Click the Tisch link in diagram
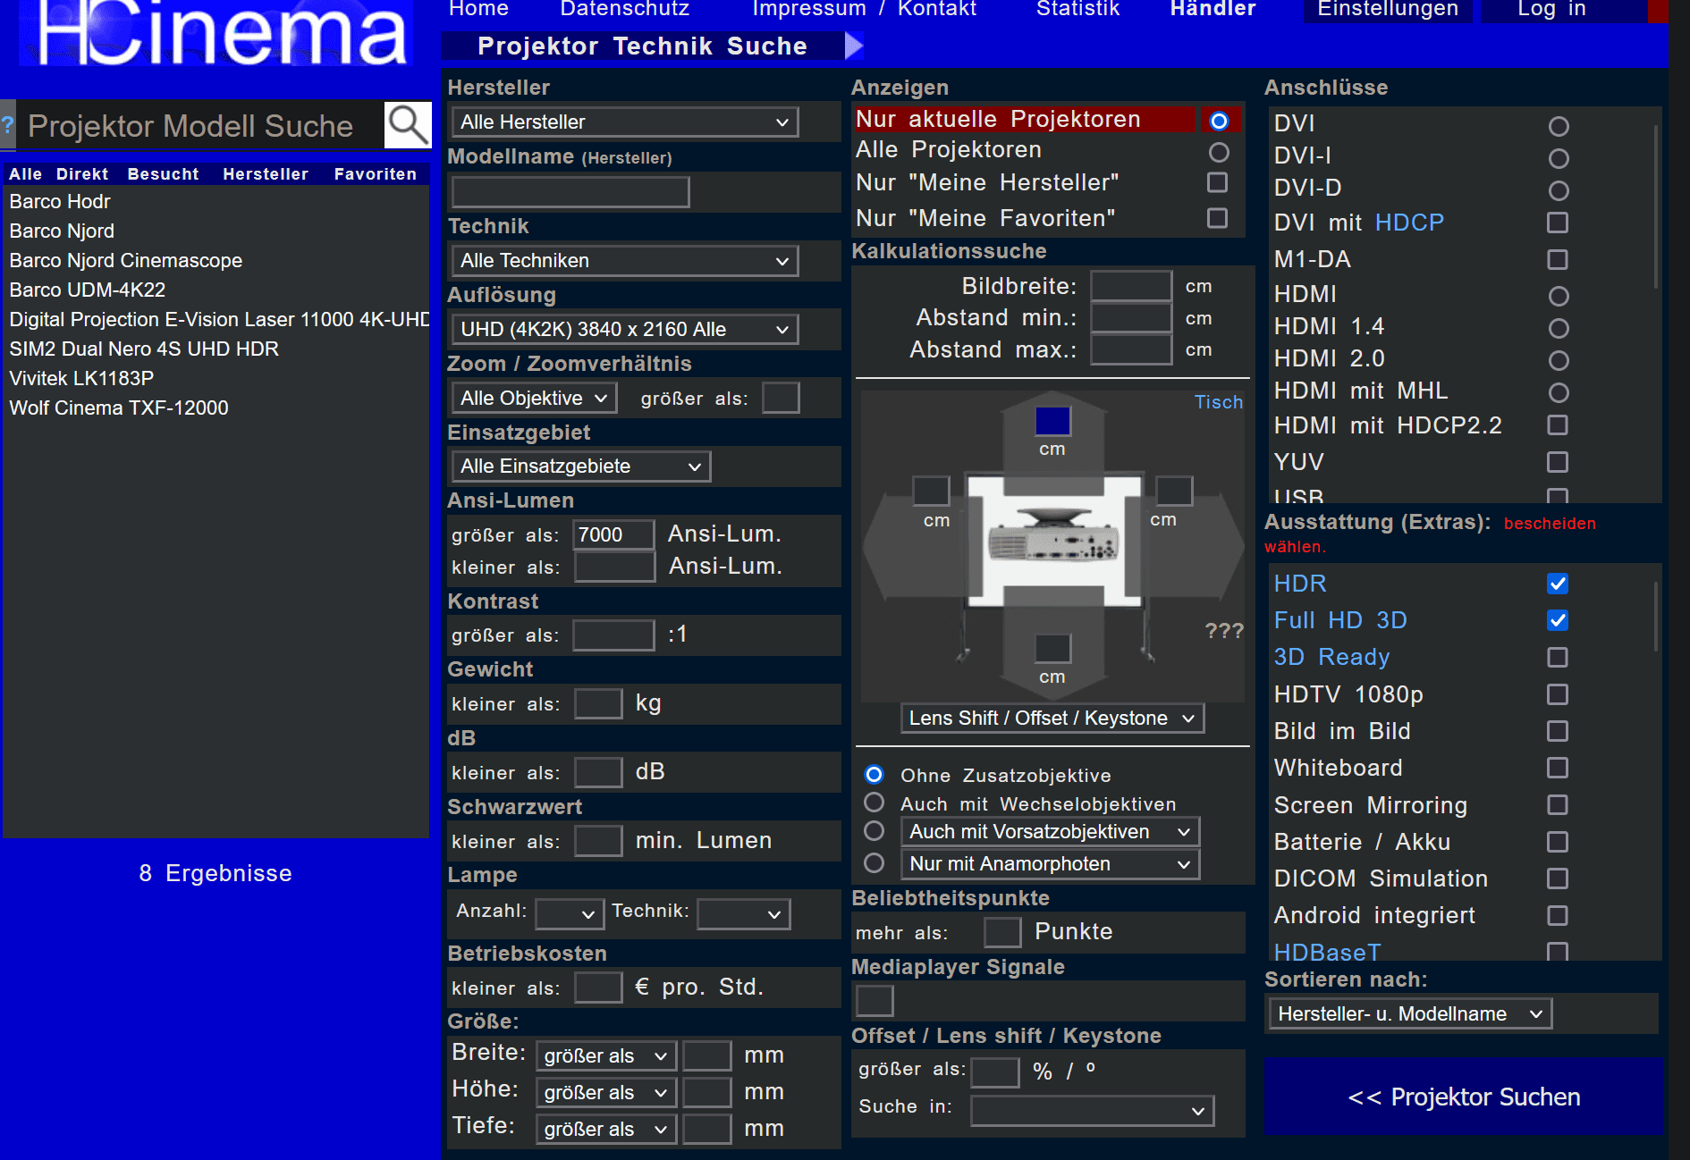This screenshot has height=1160, width=1690. 1219,402
